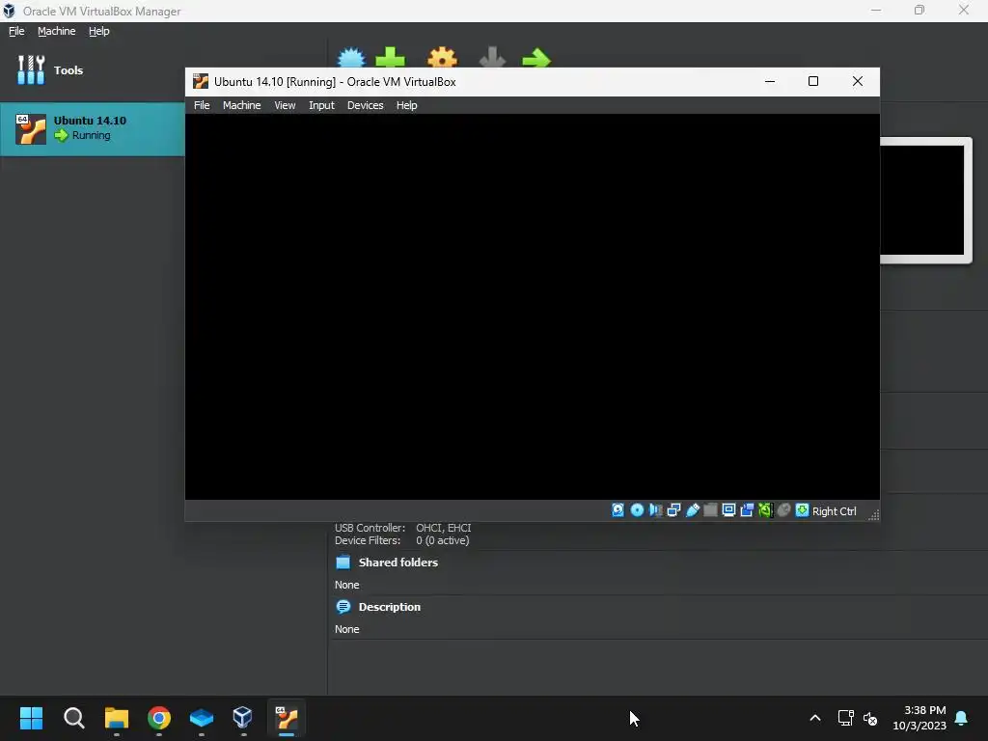Click the running Ubuntu VM taskbar icon

click(x=287, y=718)
